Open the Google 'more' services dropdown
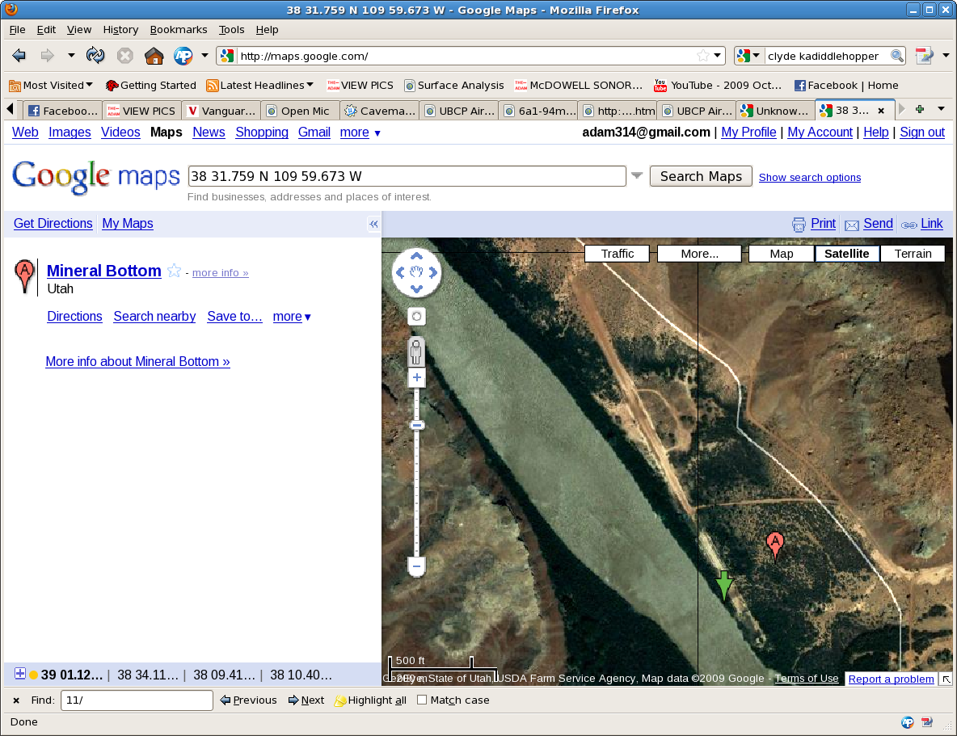957x736 pixels. pyautogui.click(x=360, y=132)
